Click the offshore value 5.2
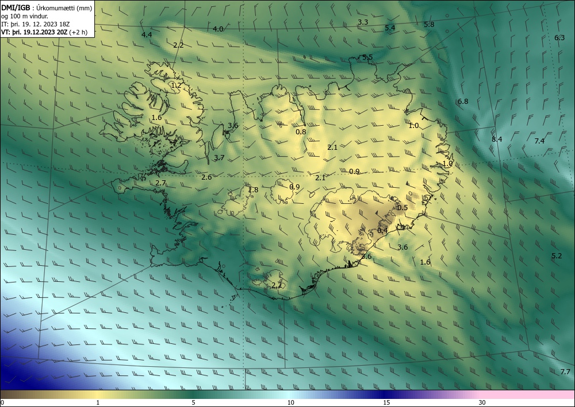Screen dimensions: 575x407 click(557, 256)
